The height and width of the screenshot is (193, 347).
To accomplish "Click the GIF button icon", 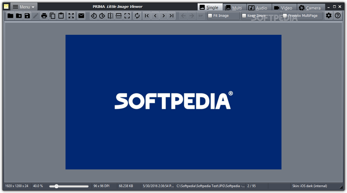I will 200,16.
